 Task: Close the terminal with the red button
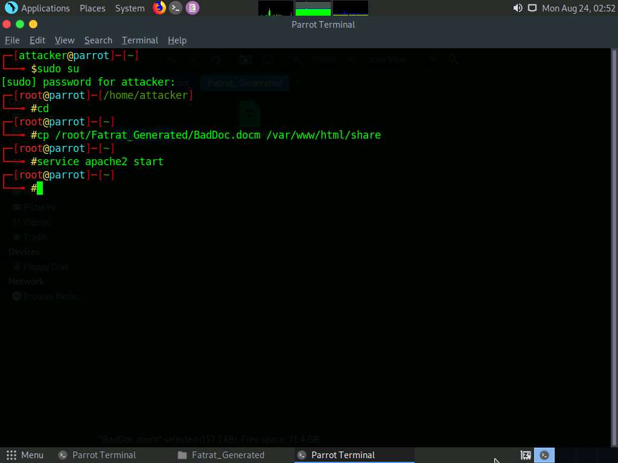(x=7, y=24)
